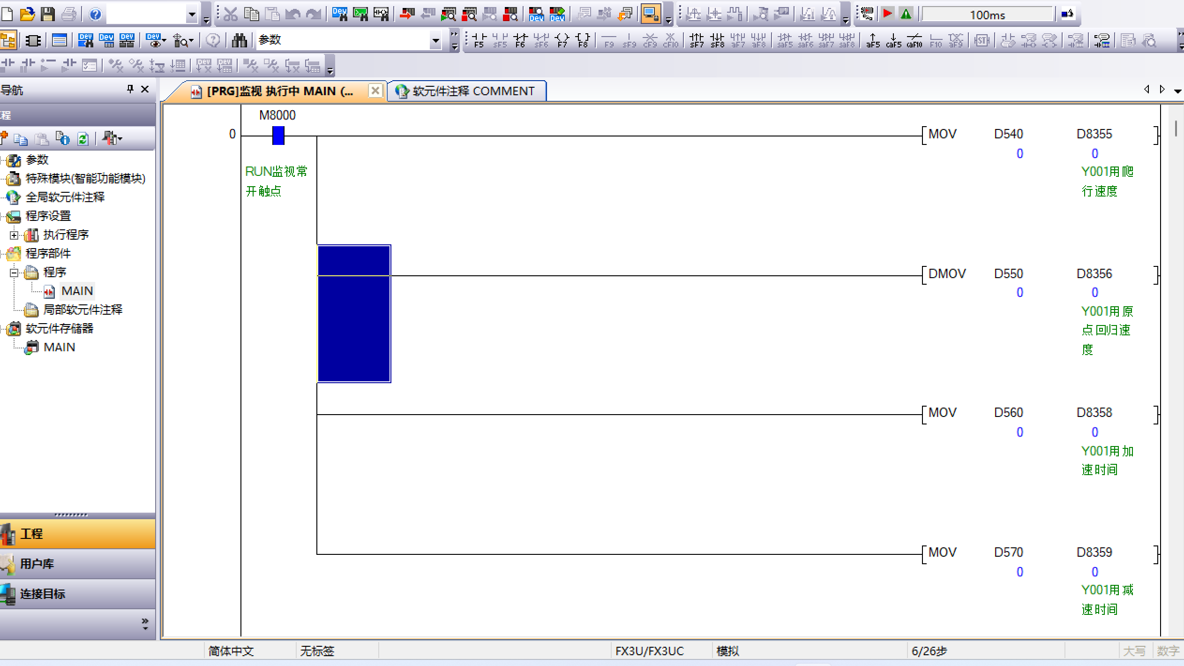Expand the 执行程序 tree node
This screenshot has height=666, width=1184.
[x=14, y=235]
